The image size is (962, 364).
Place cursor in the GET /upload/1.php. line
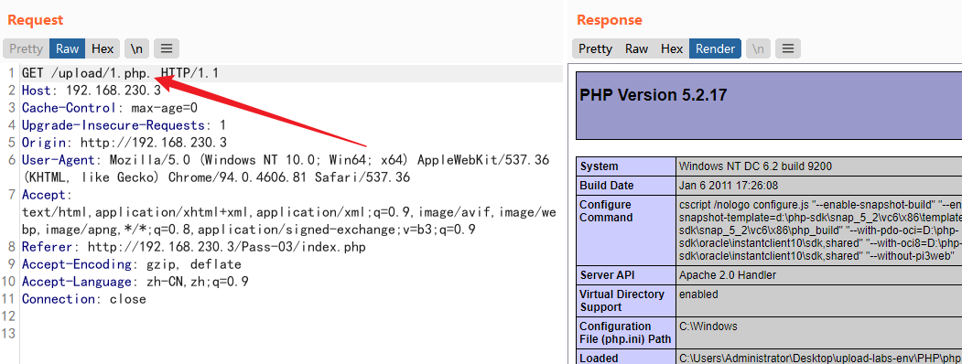pyautogui.click(x=291, y=73)
